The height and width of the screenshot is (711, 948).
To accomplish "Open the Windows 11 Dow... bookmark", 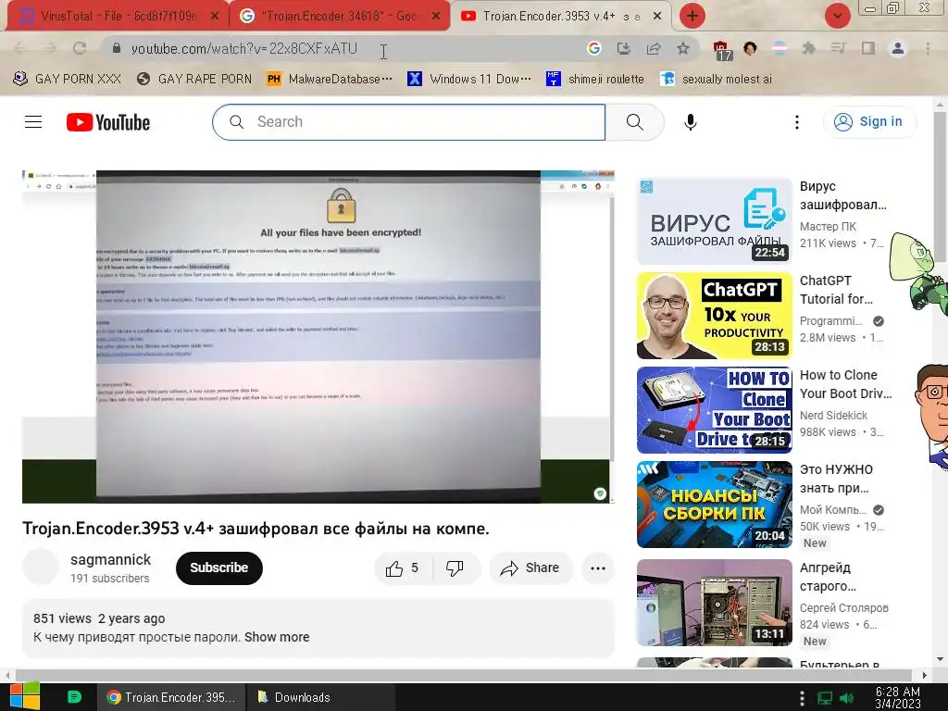I will 469,79.
